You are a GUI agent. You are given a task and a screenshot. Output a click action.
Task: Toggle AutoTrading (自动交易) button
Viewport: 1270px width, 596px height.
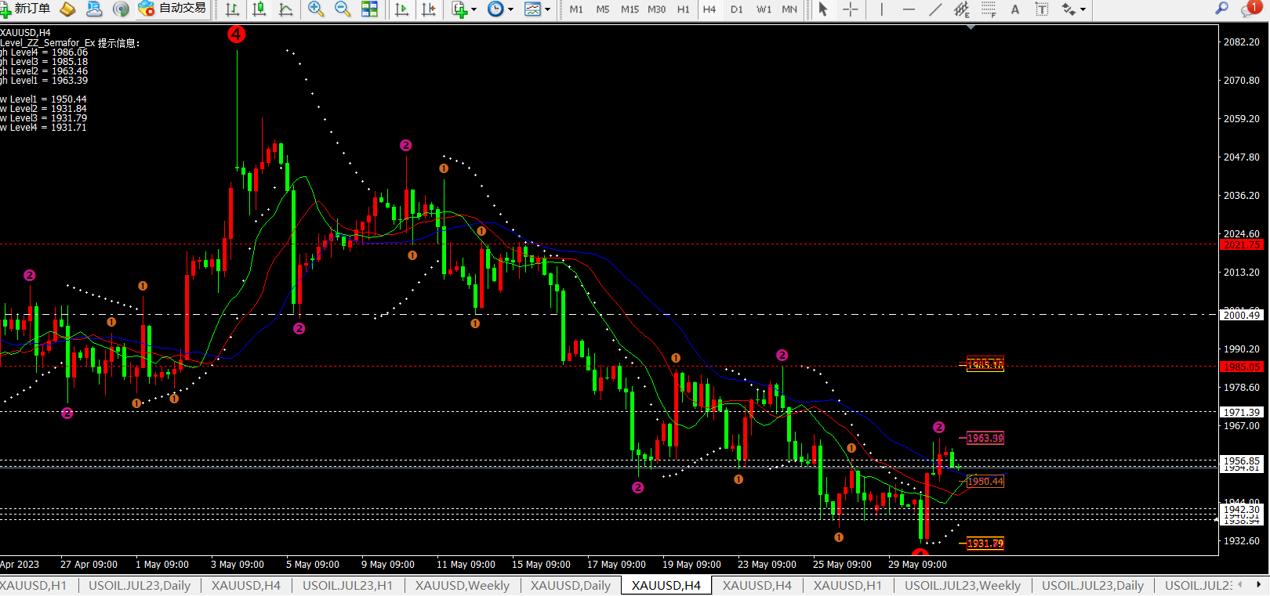pos(172,9)
